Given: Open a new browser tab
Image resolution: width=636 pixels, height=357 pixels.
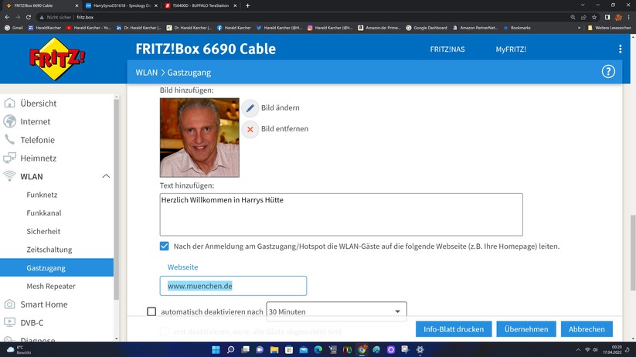Looking at the screenshot, I should [247, 5].
